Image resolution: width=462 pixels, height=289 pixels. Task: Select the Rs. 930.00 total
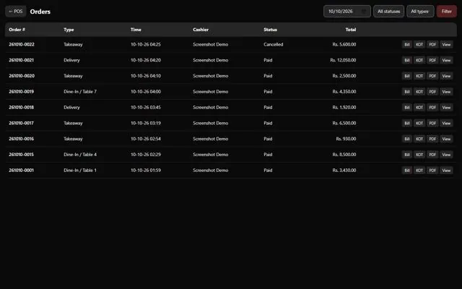[x=346, y=139]
